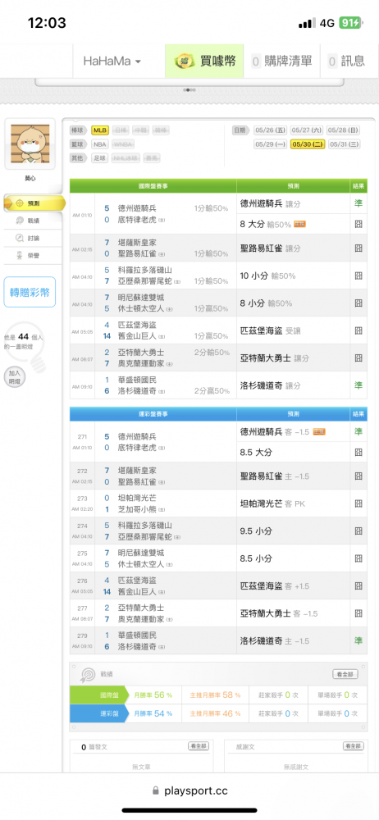Click the 囧 result icon for 10 小分
The width and height of the screenshot is (379, 820).
pyautogui.click(x=358, y=276)
